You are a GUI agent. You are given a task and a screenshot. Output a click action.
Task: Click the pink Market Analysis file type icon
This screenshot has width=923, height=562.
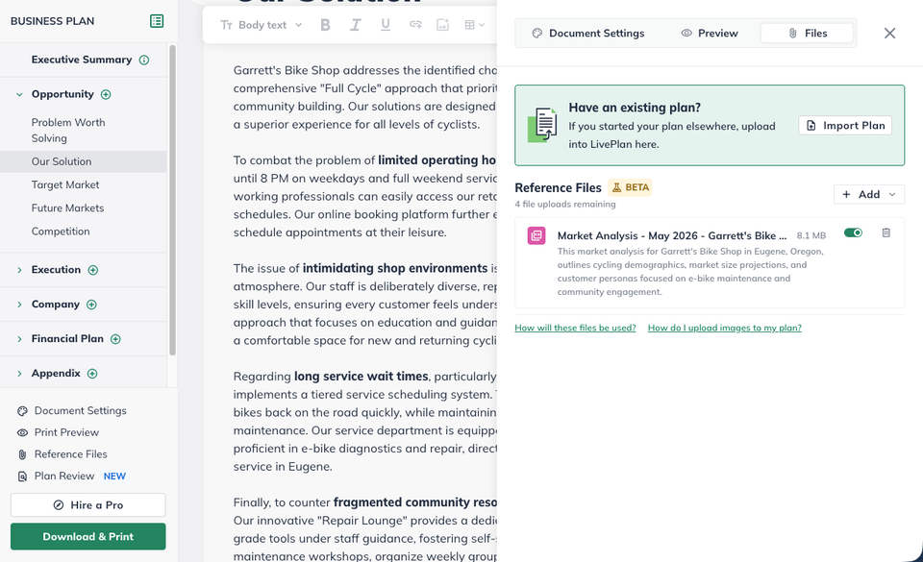pyautogui.click(x=536, y=235)
